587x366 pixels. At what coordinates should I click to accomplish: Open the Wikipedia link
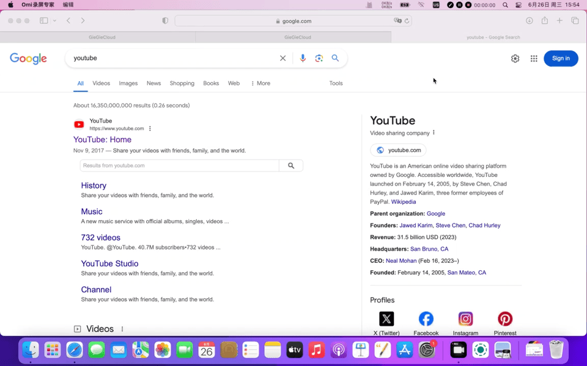point(404,202)
